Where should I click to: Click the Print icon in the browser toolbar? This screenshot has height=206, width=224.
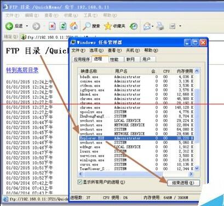pyautogui.click(x=160, y=26)
